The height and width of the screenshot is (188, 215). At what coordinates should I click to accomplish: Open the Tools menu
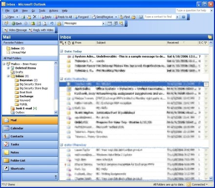tap(42, 11)
